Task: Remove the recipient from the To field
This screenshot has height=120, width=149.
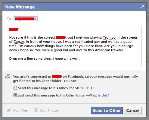Action: coord(35,19)
